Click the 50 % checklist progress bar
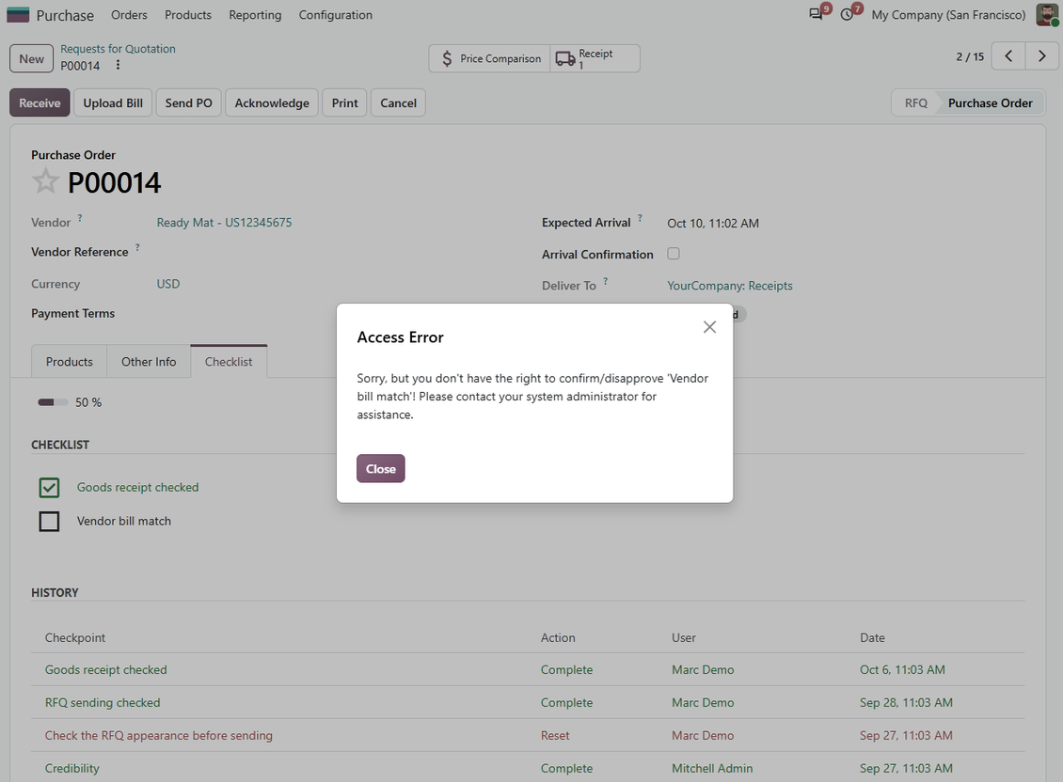This screenshot has height=782, width=1063. coord(53,402)
